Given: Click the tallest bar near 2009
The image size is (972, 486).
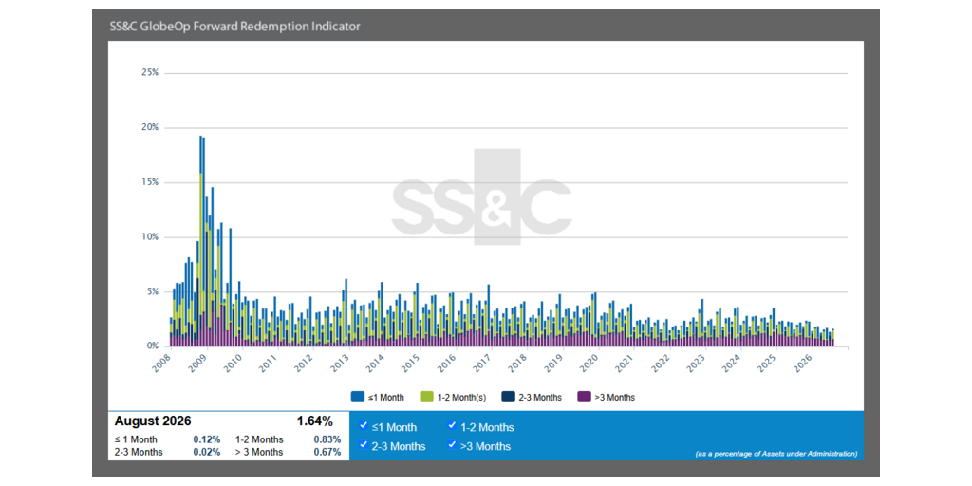Looking at the screenshot, I should 200,240.
